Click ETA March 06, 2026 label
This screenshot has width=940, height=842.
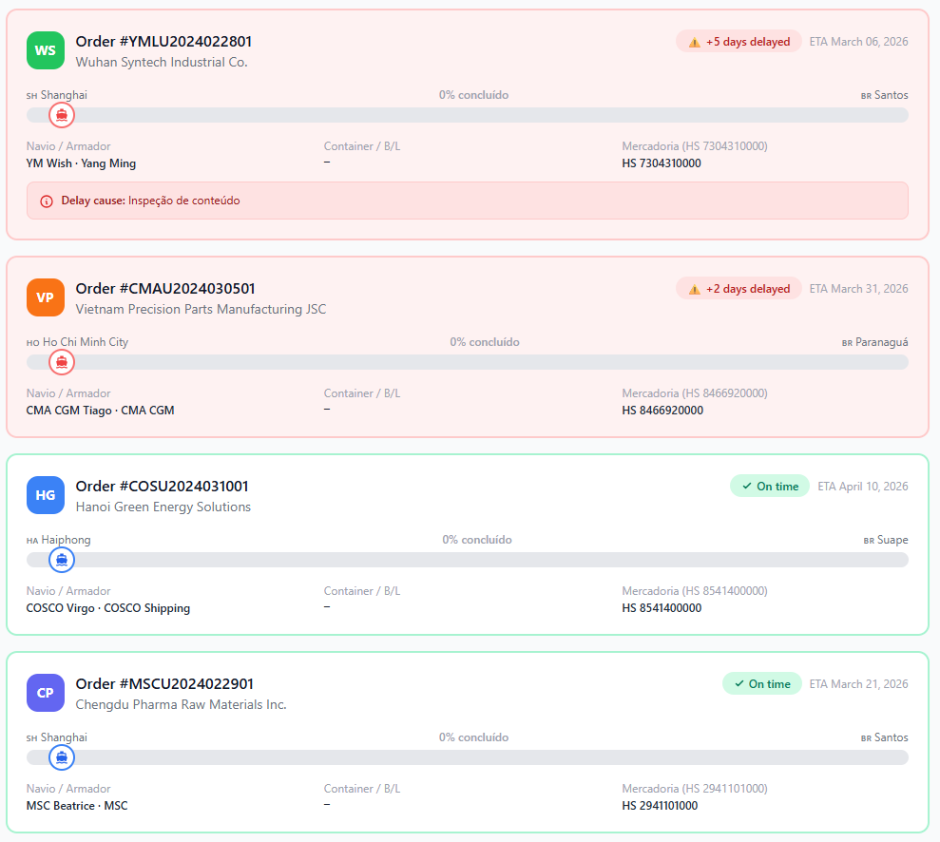click(858, 41)
